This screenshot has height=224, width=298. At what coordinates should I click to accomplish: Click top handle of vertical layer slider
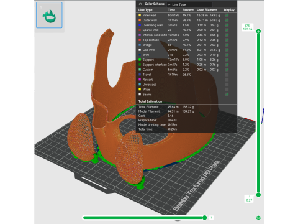[x=258, y=31]
